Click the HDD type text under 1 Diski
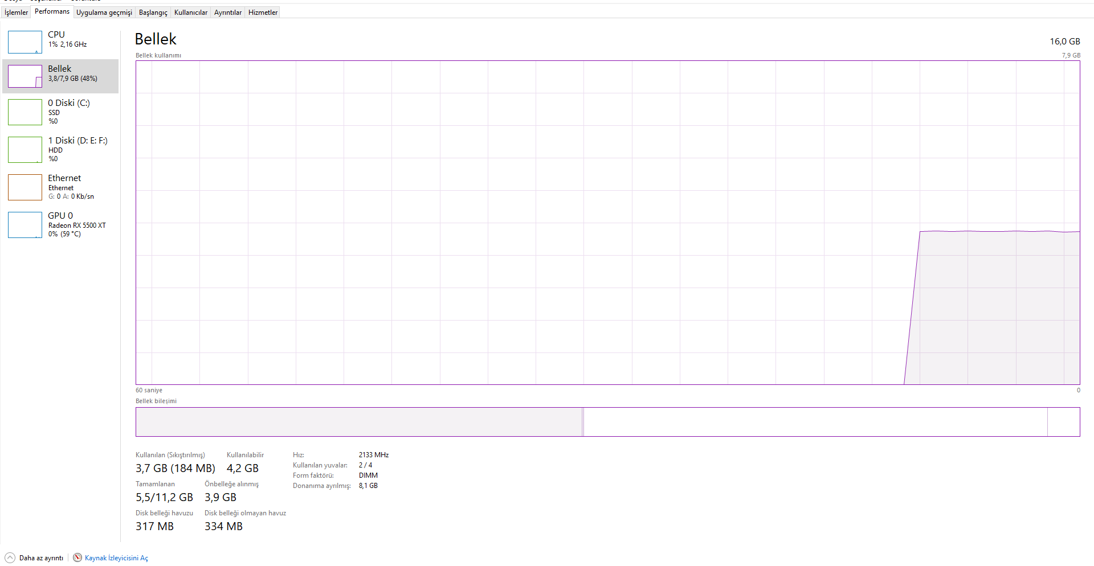 pos(55,150)
